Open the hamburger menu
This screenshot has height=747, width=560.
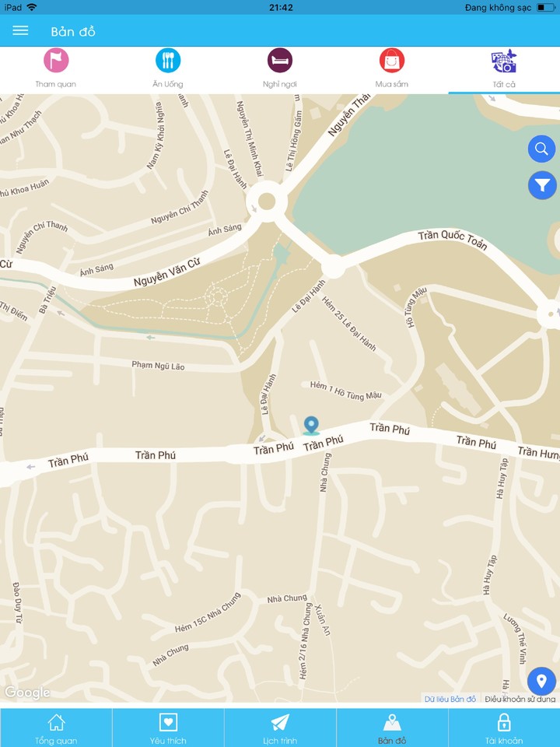pos(20,30)
